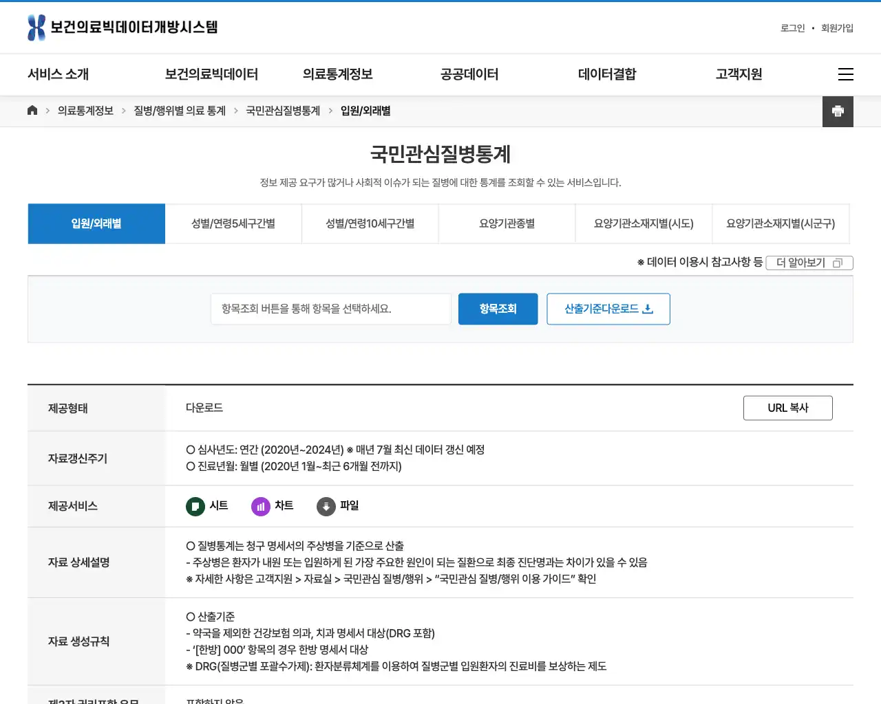
Task: Select the 입원/외래별 tab
Action: 96,223
